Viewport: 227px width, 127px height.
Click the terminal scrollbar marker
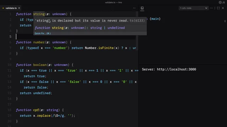tap(225, 21)
